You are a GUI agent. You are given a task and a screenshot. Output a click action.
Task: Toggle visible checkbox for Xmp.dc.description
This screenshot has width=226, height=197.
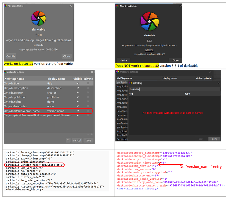coord(78,88)
